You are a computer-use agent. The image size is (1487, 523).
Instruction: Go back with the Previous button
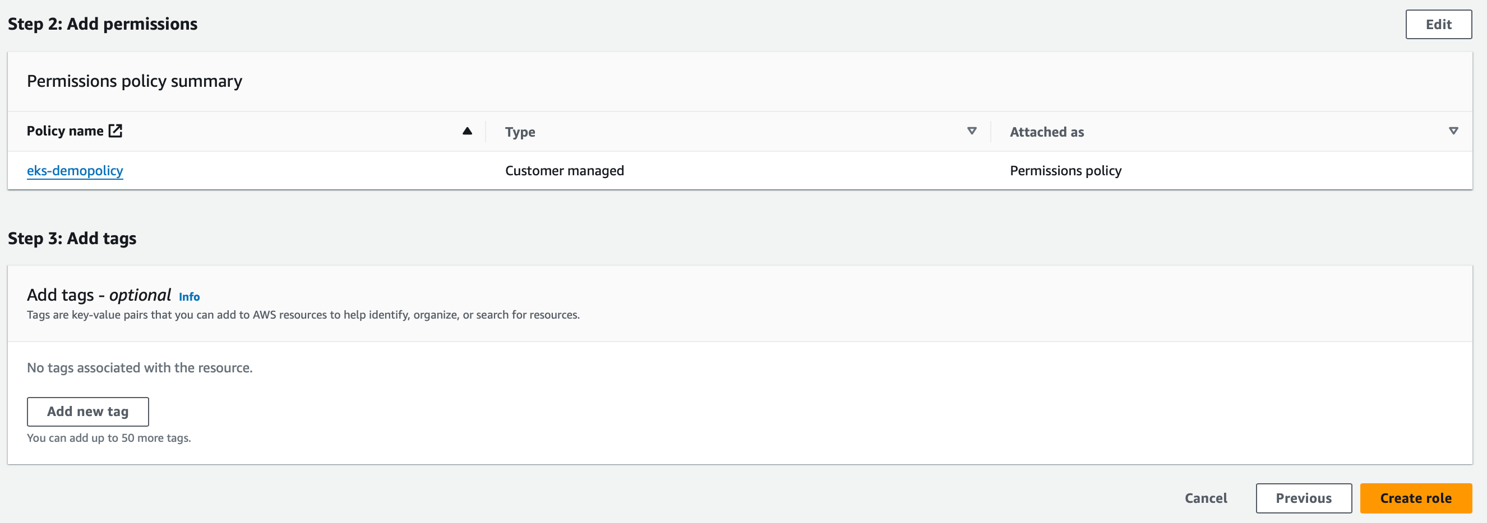click(x=1304, y=498)
